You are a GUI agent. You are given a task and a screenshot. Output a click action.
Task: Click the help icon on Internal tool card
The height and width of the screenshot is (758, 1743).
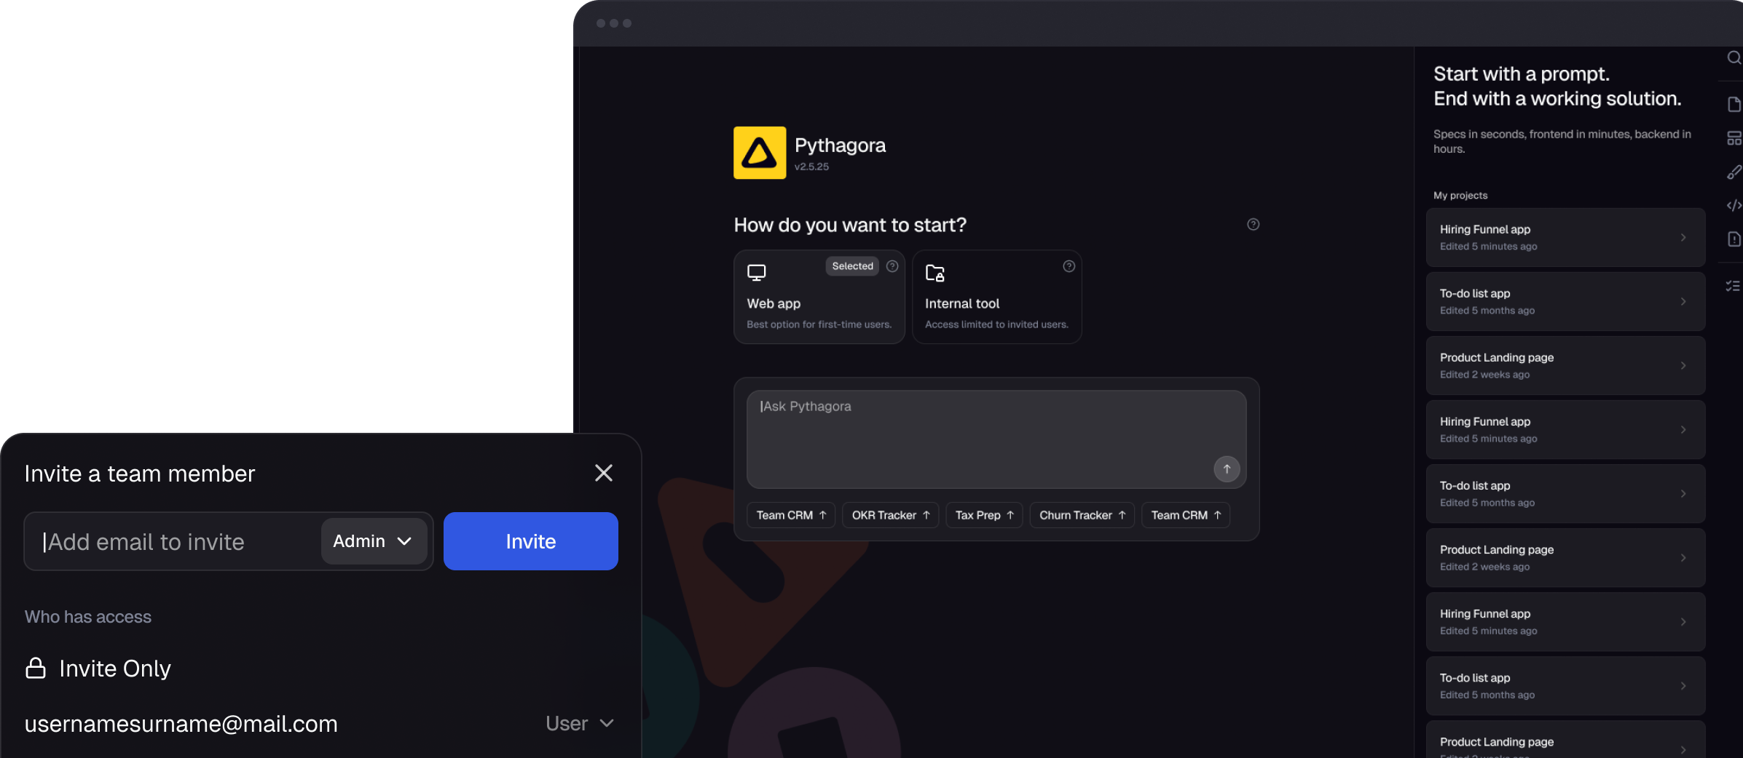click(x=1069, y=266)
